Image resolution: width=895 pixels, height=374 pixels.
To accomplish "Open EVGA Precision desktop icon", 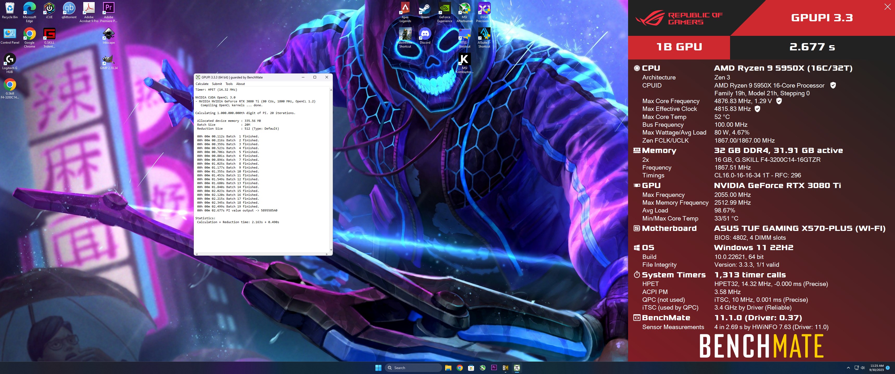I will click(484, 12).
